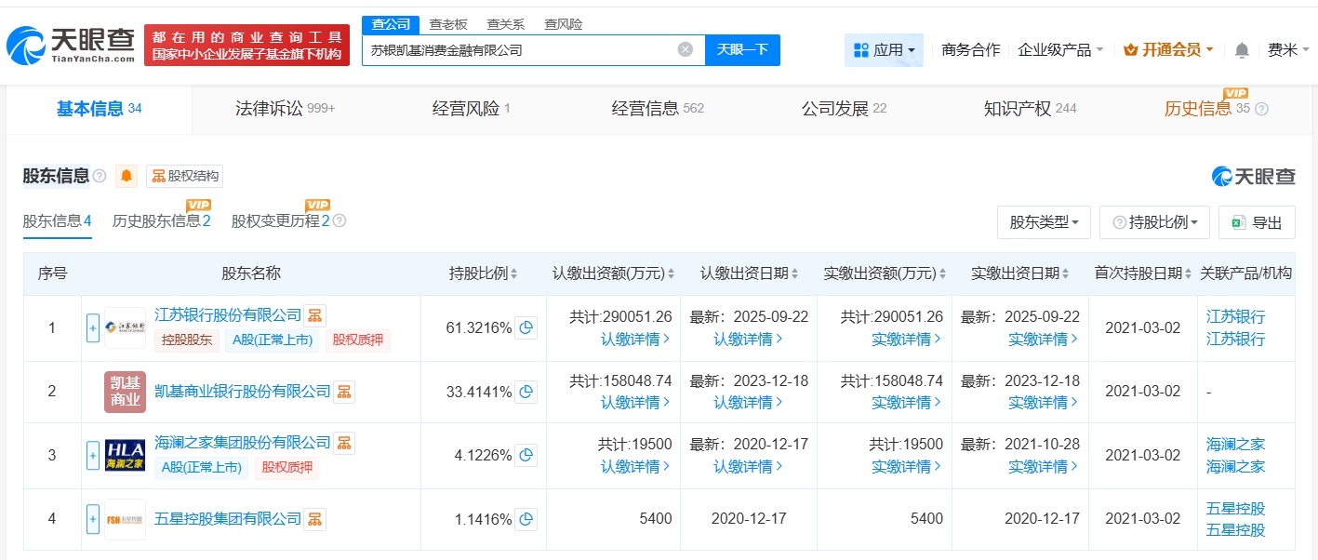Screen dimensions: 1318x560
Task: Open the 应用 dropdown menu
Action: (x=884, y=50)
